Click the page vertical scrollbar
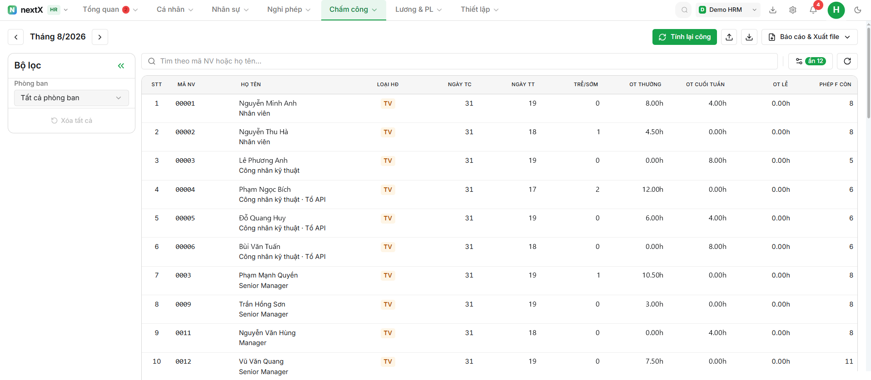Screen dimensions: 871x380 (868, 73)
